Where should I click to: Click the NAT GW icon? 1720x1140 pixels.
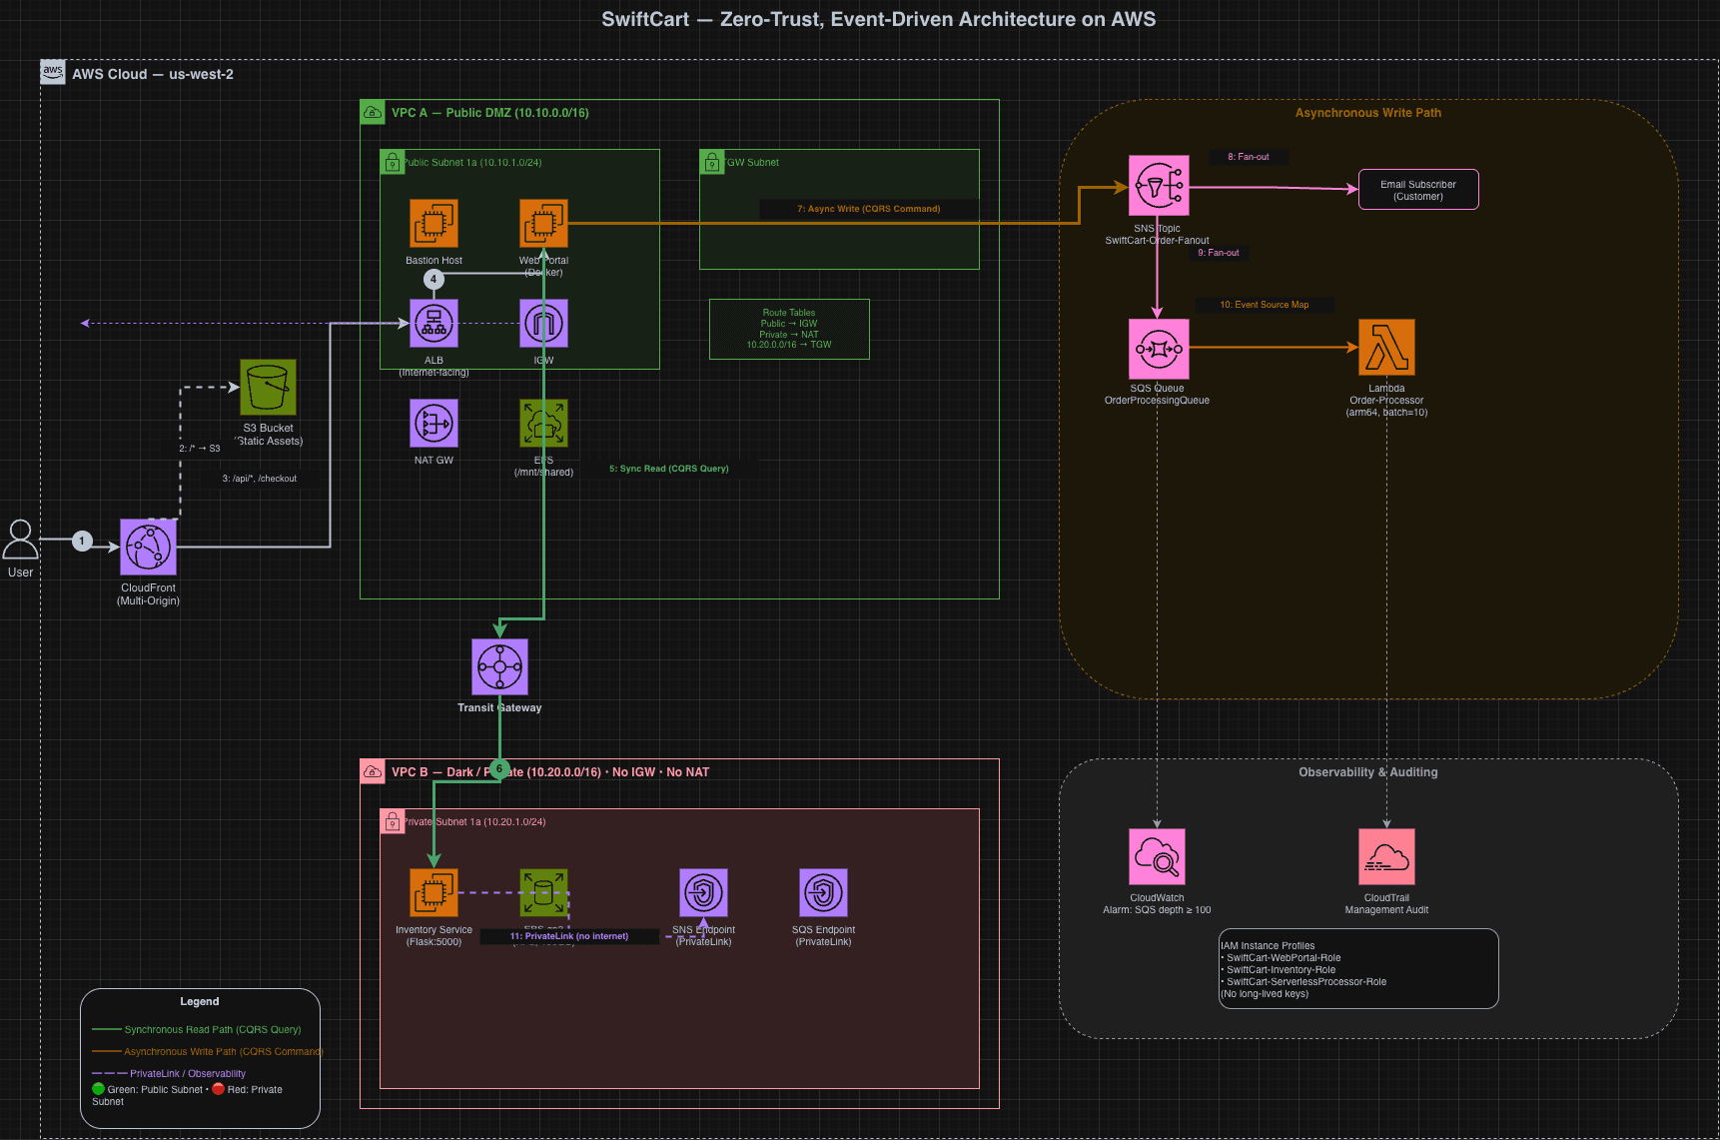[x=433, y=424]
